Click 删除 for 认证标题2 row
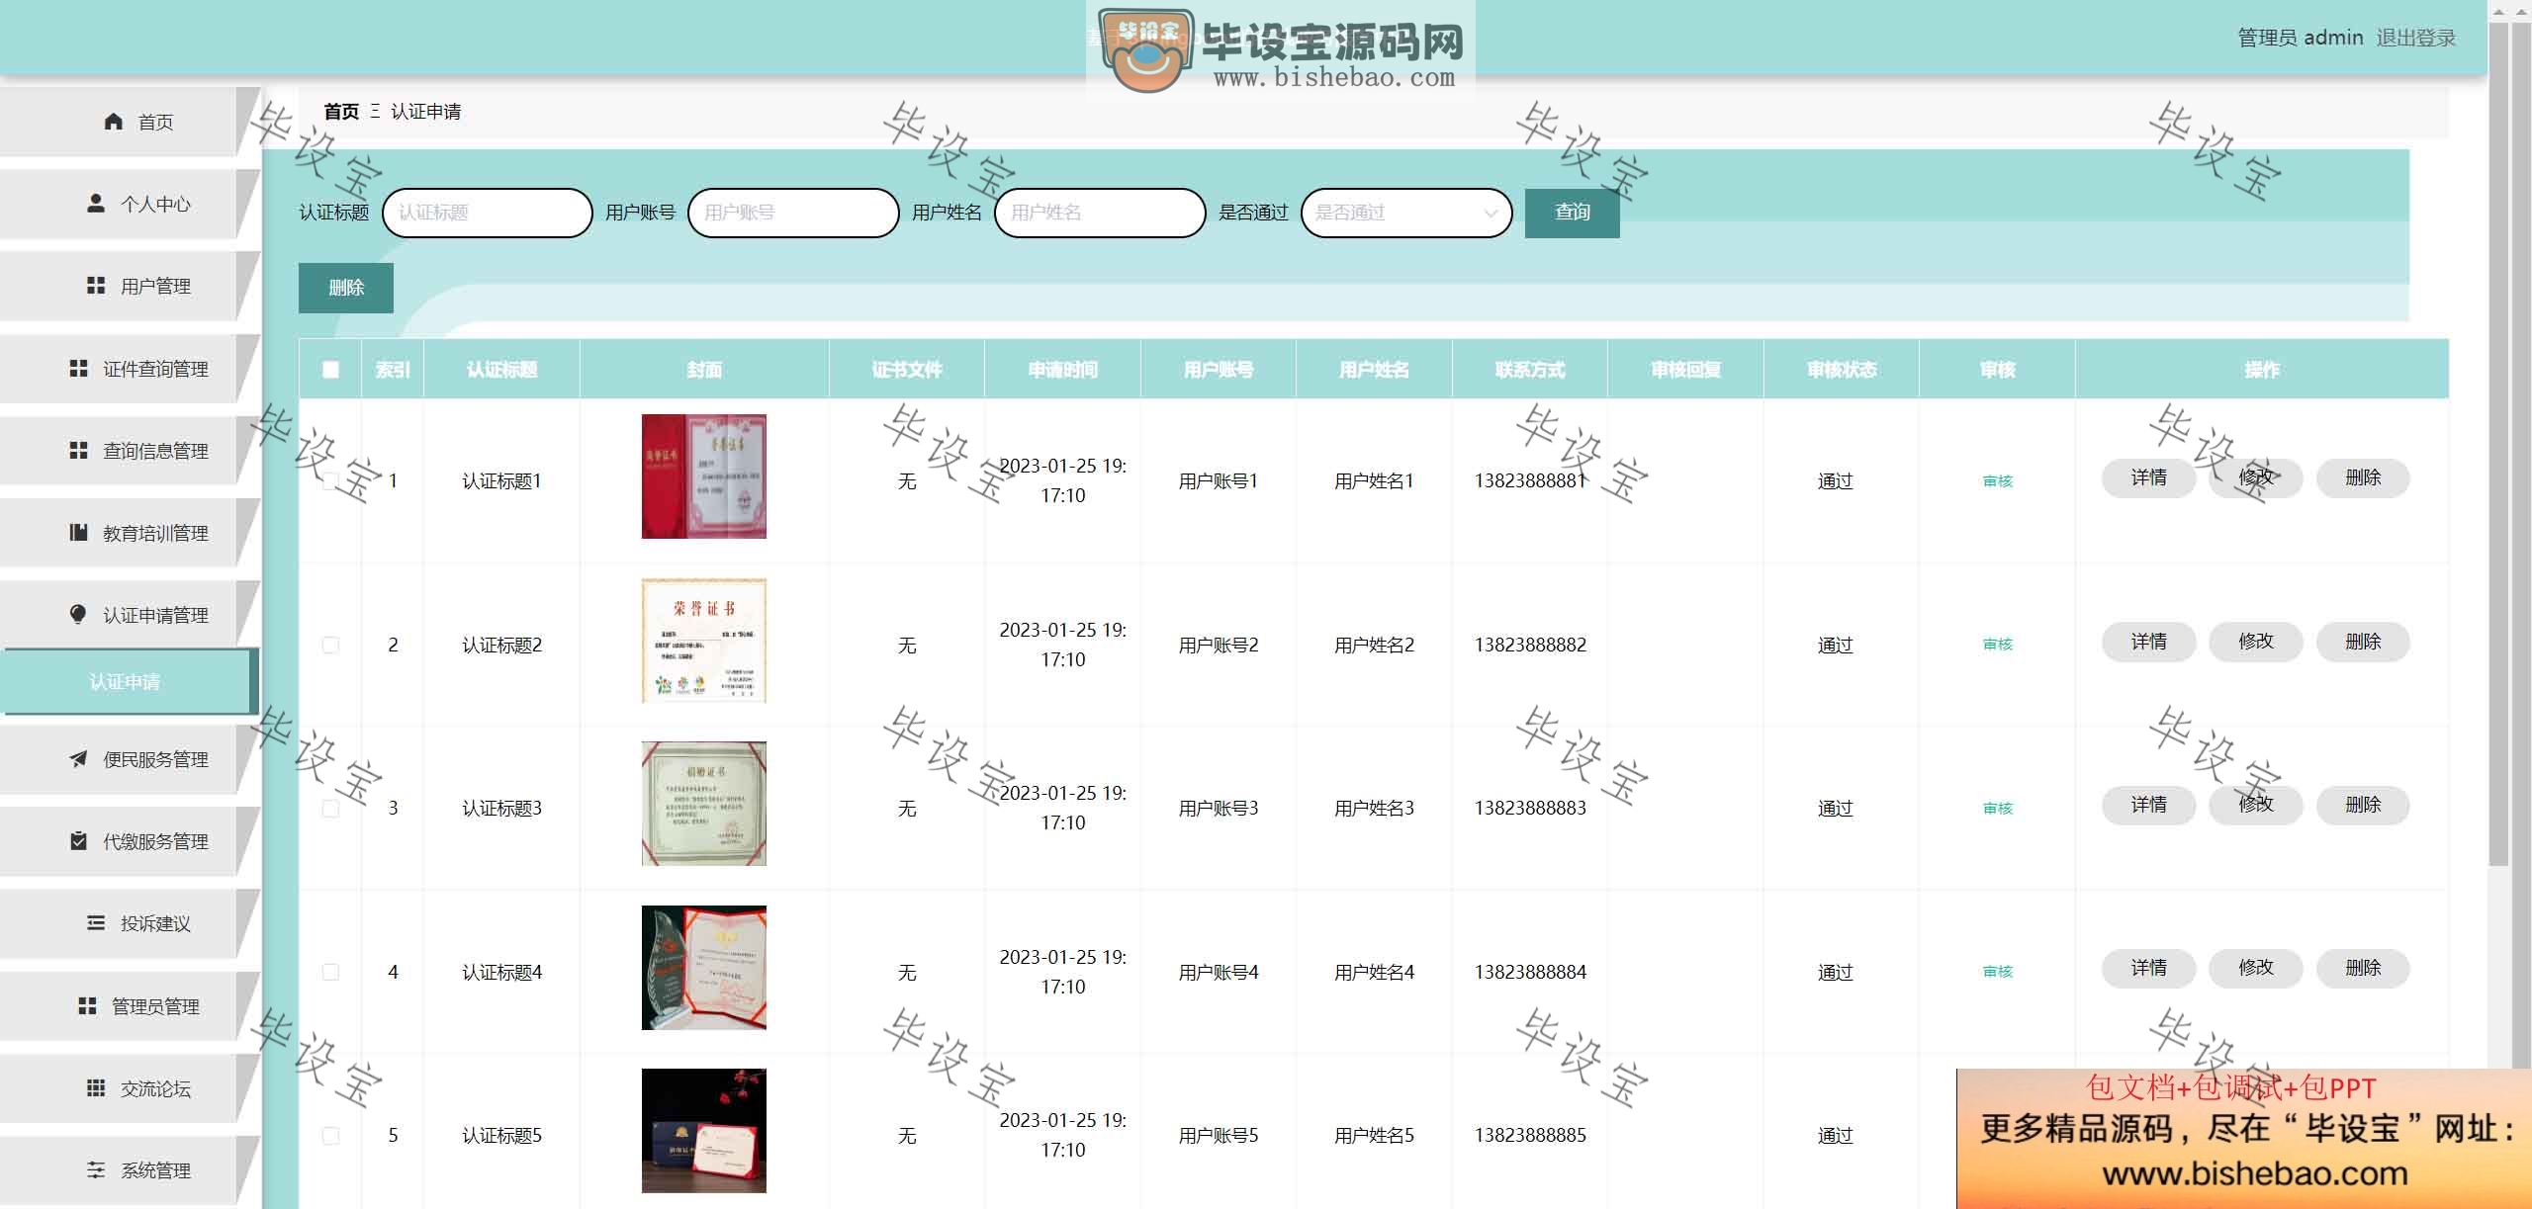This screenshot has width=2532, height=1209. click(x=2362, y=642)
